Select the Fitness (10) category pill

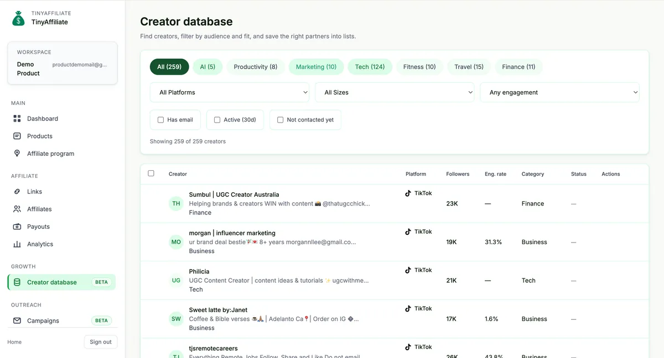[x=419, y=67]
